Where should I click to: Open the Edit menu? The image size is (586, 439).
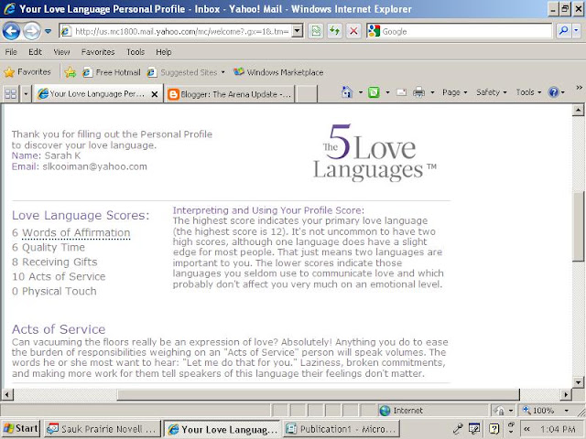click(35, 52)
